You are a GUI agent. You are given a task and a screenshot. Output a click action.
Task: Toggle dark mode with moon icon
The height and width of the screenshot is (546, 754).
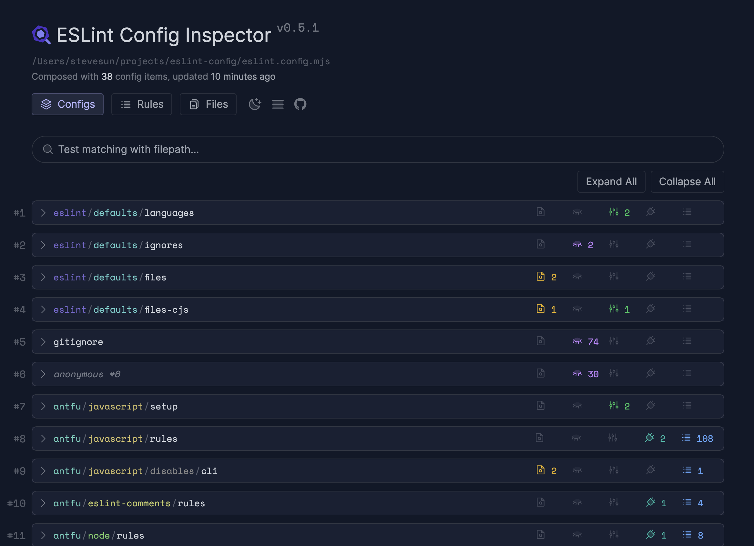pyautogui.click(x=255, y=104)
